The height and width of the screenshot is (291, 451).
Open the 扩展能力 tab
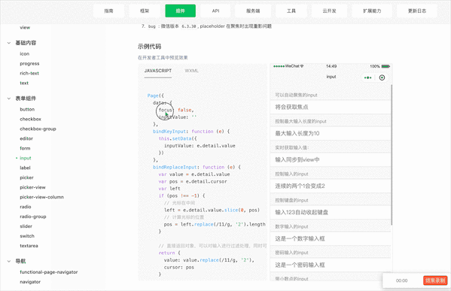pos(372,11)
